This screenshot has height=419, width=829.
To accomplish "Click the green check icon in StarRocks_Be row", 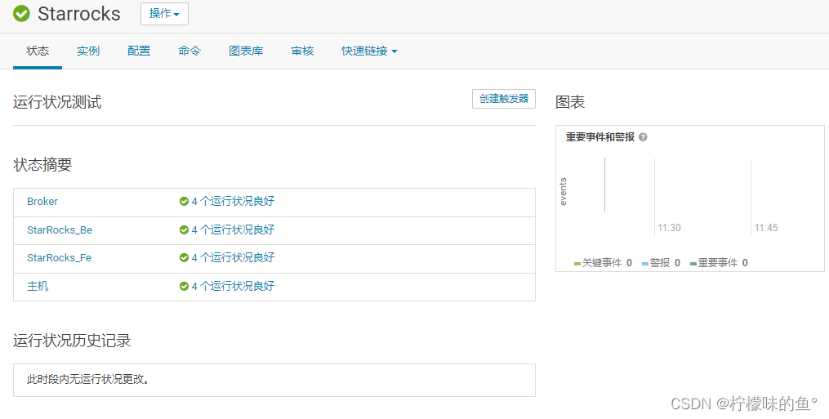I will [184, 230].
